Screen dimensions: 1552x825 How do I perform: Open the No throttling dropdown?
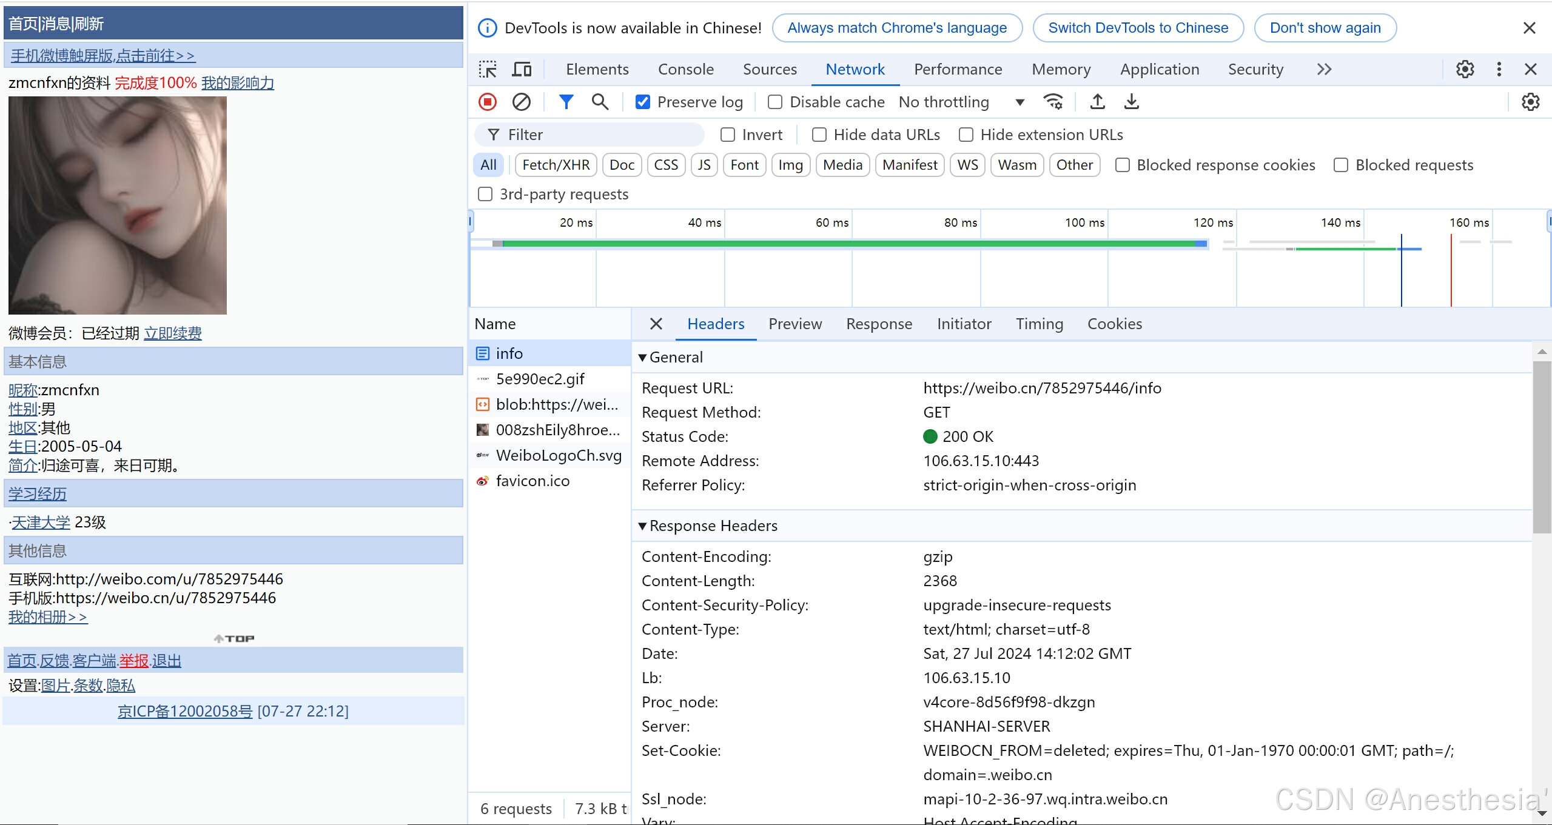tap(961, 102)
